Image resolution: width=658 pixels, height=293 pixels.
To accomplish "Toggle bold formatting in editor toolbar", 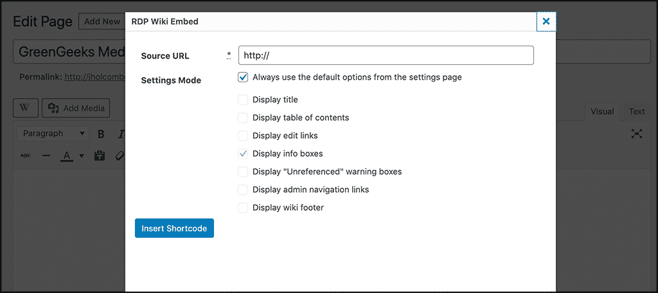I will click(x=101, y=134).
